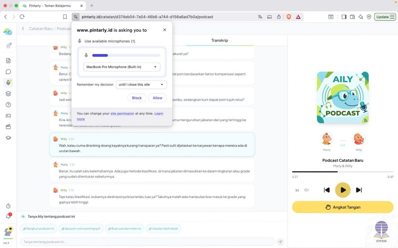
Task: Click Marly's host avatar under the cover
Action: (327, 139)
